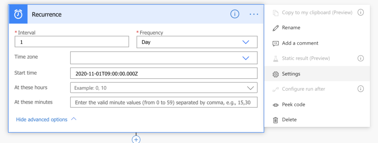Click Hide advanced options link
The height and width of the screenshot is (143, 378).
pyautogui.click(x=42, y=119)
